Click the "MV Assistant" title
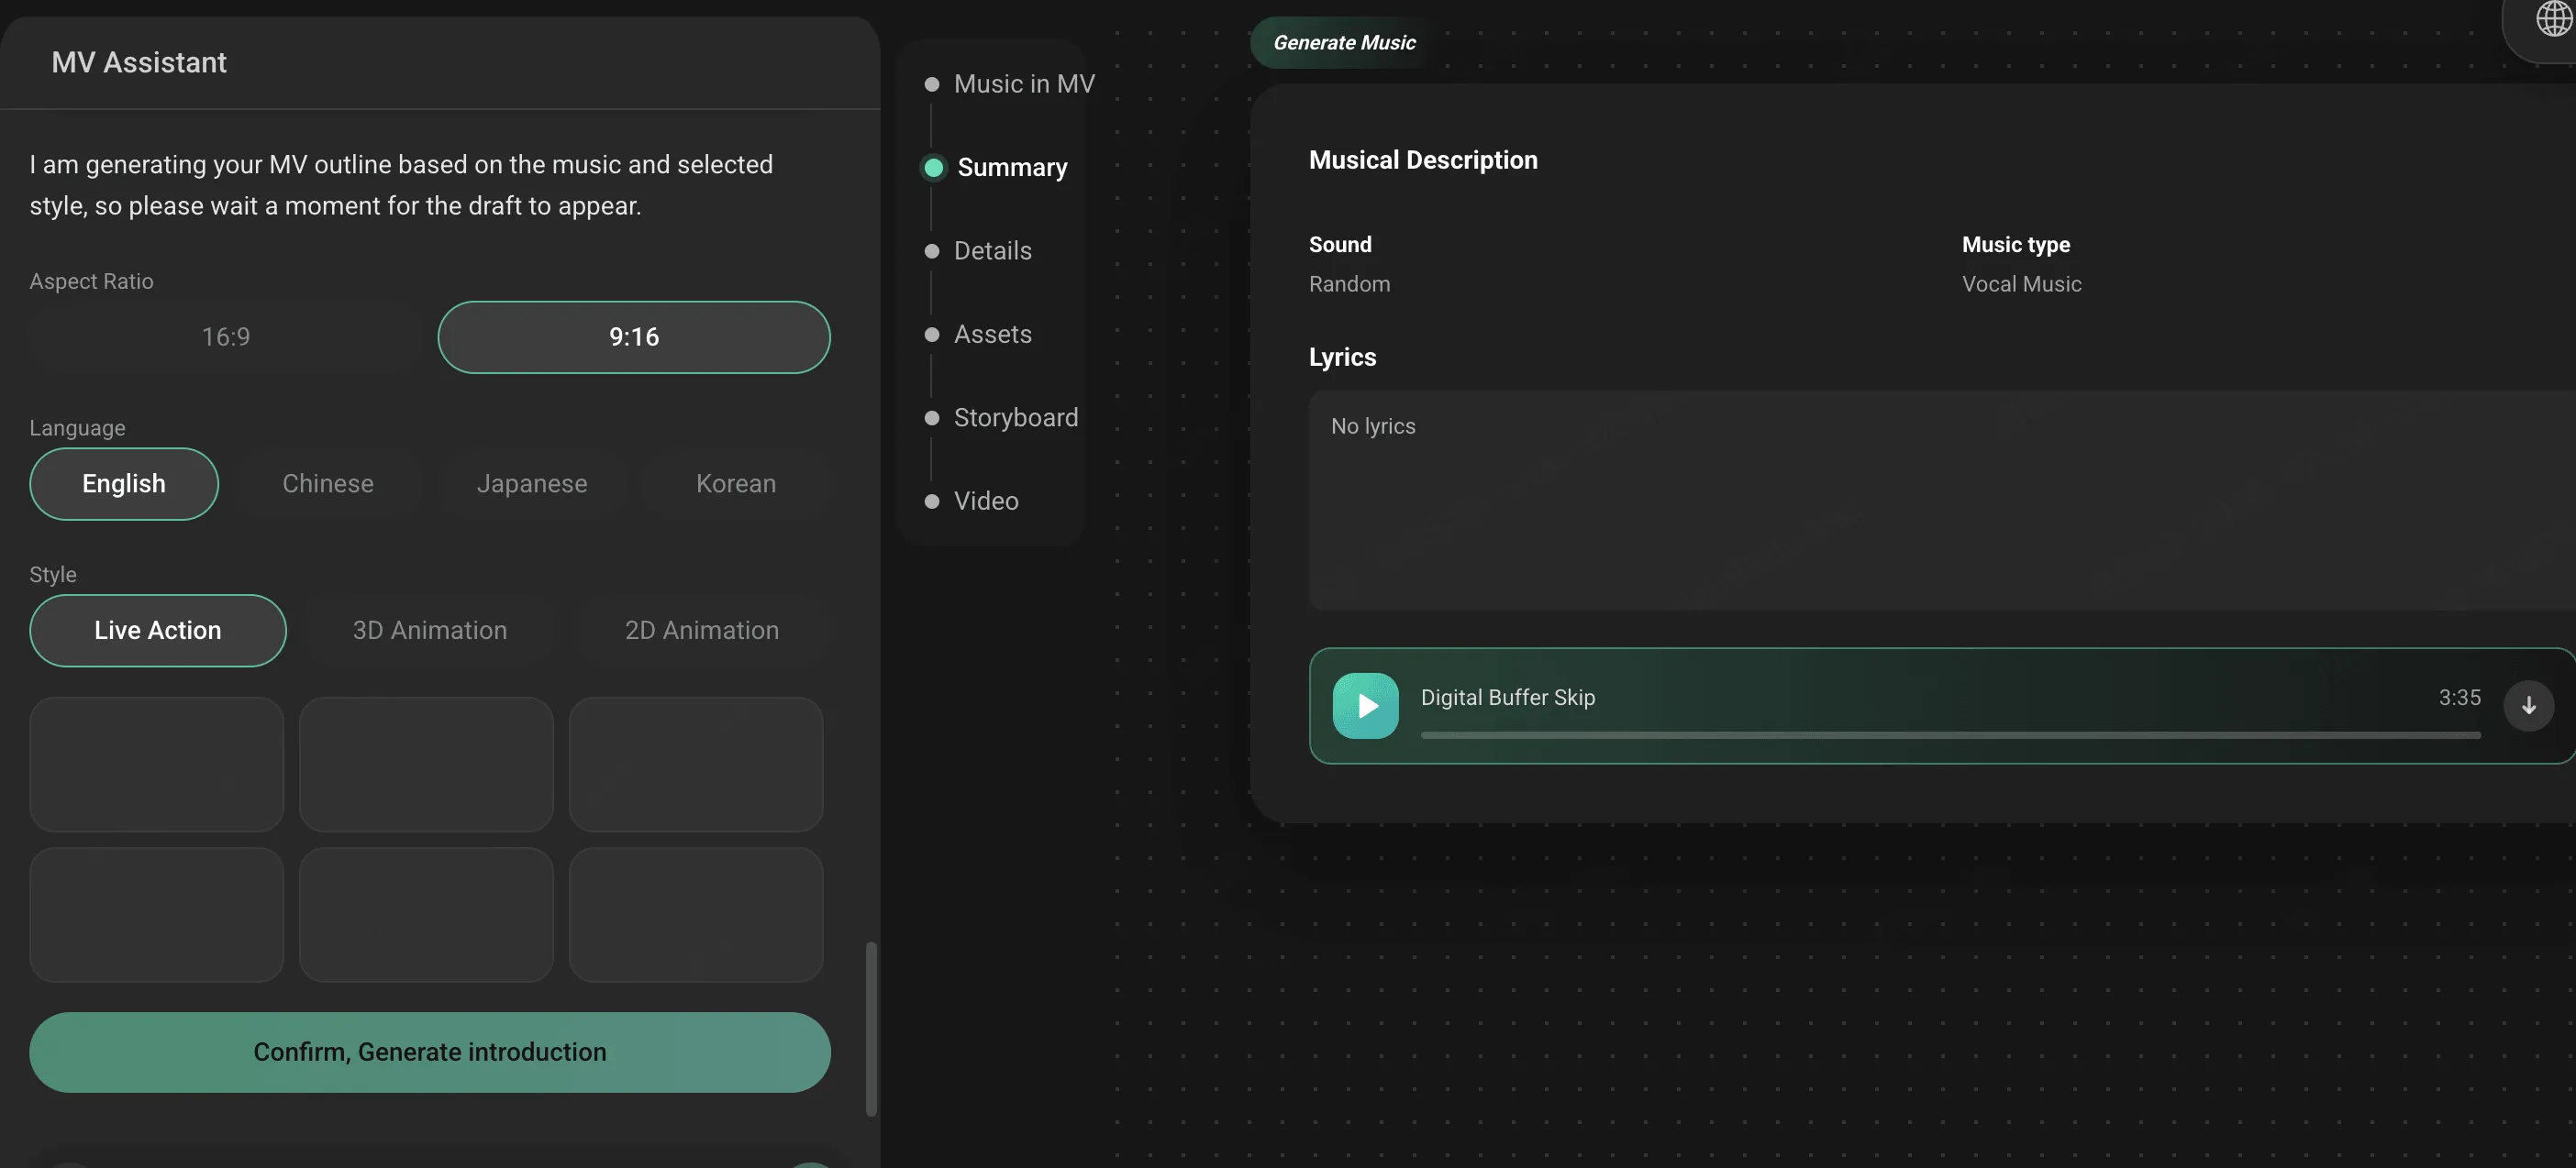 [139, 62]
